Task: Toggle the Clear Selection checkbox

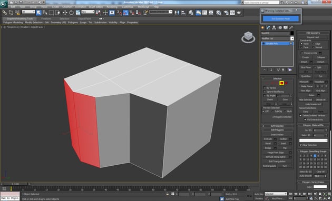Action: click(300, 145)
